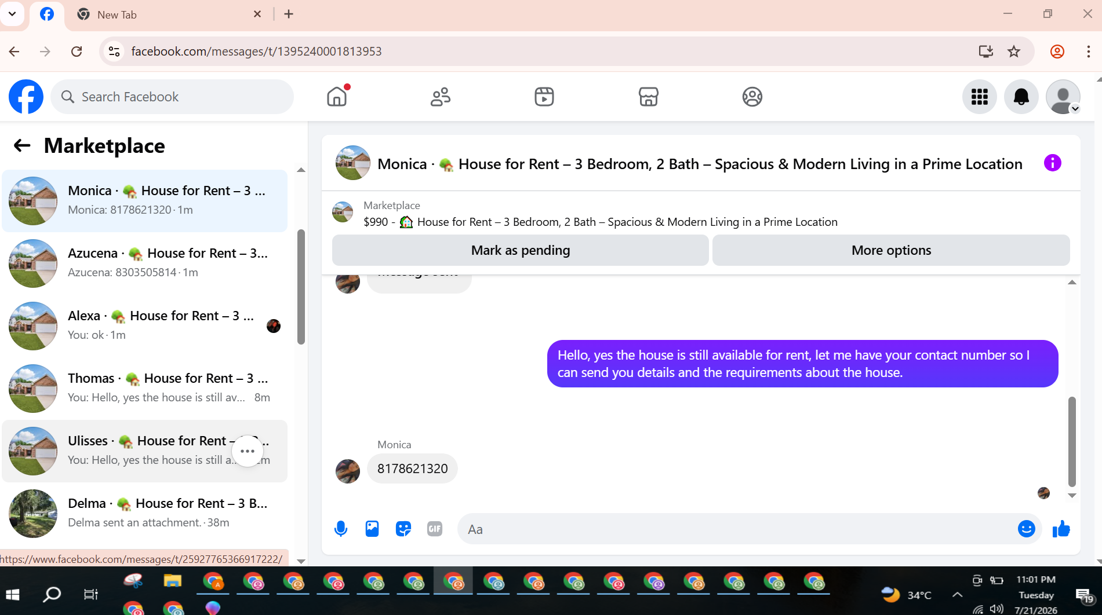Screen dimensions: 1102x615
Task: Click the address bar URL
Action: point(256,52)
